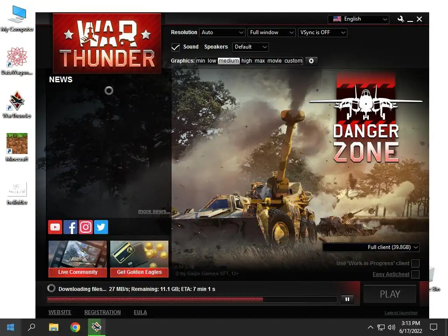The height and width of the screenshot is (336, 448).
Task: Set graphics preset to movie
Action: (x=275, y=61)
